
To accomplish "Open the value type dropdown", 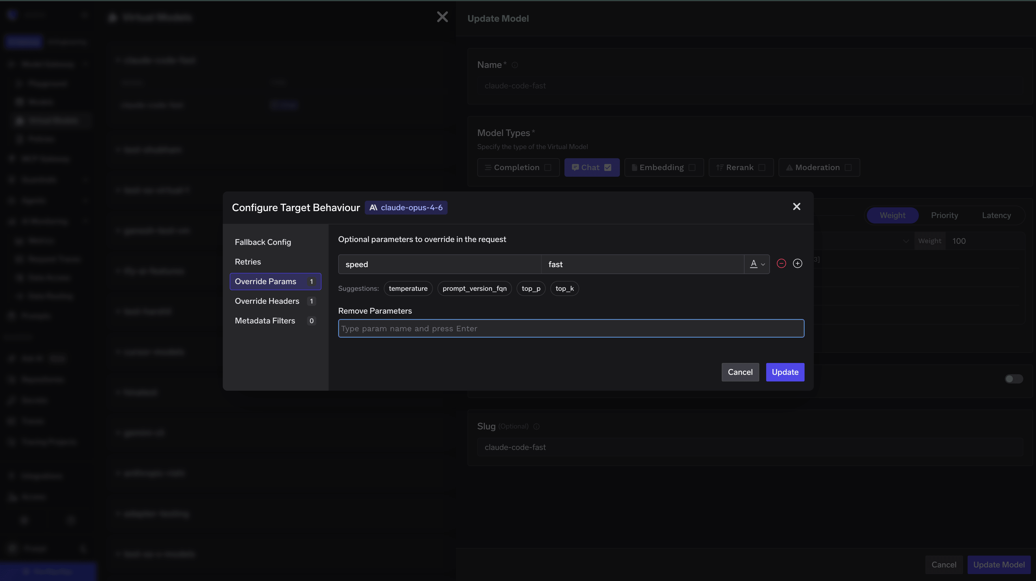I will (x=757, y=264).
